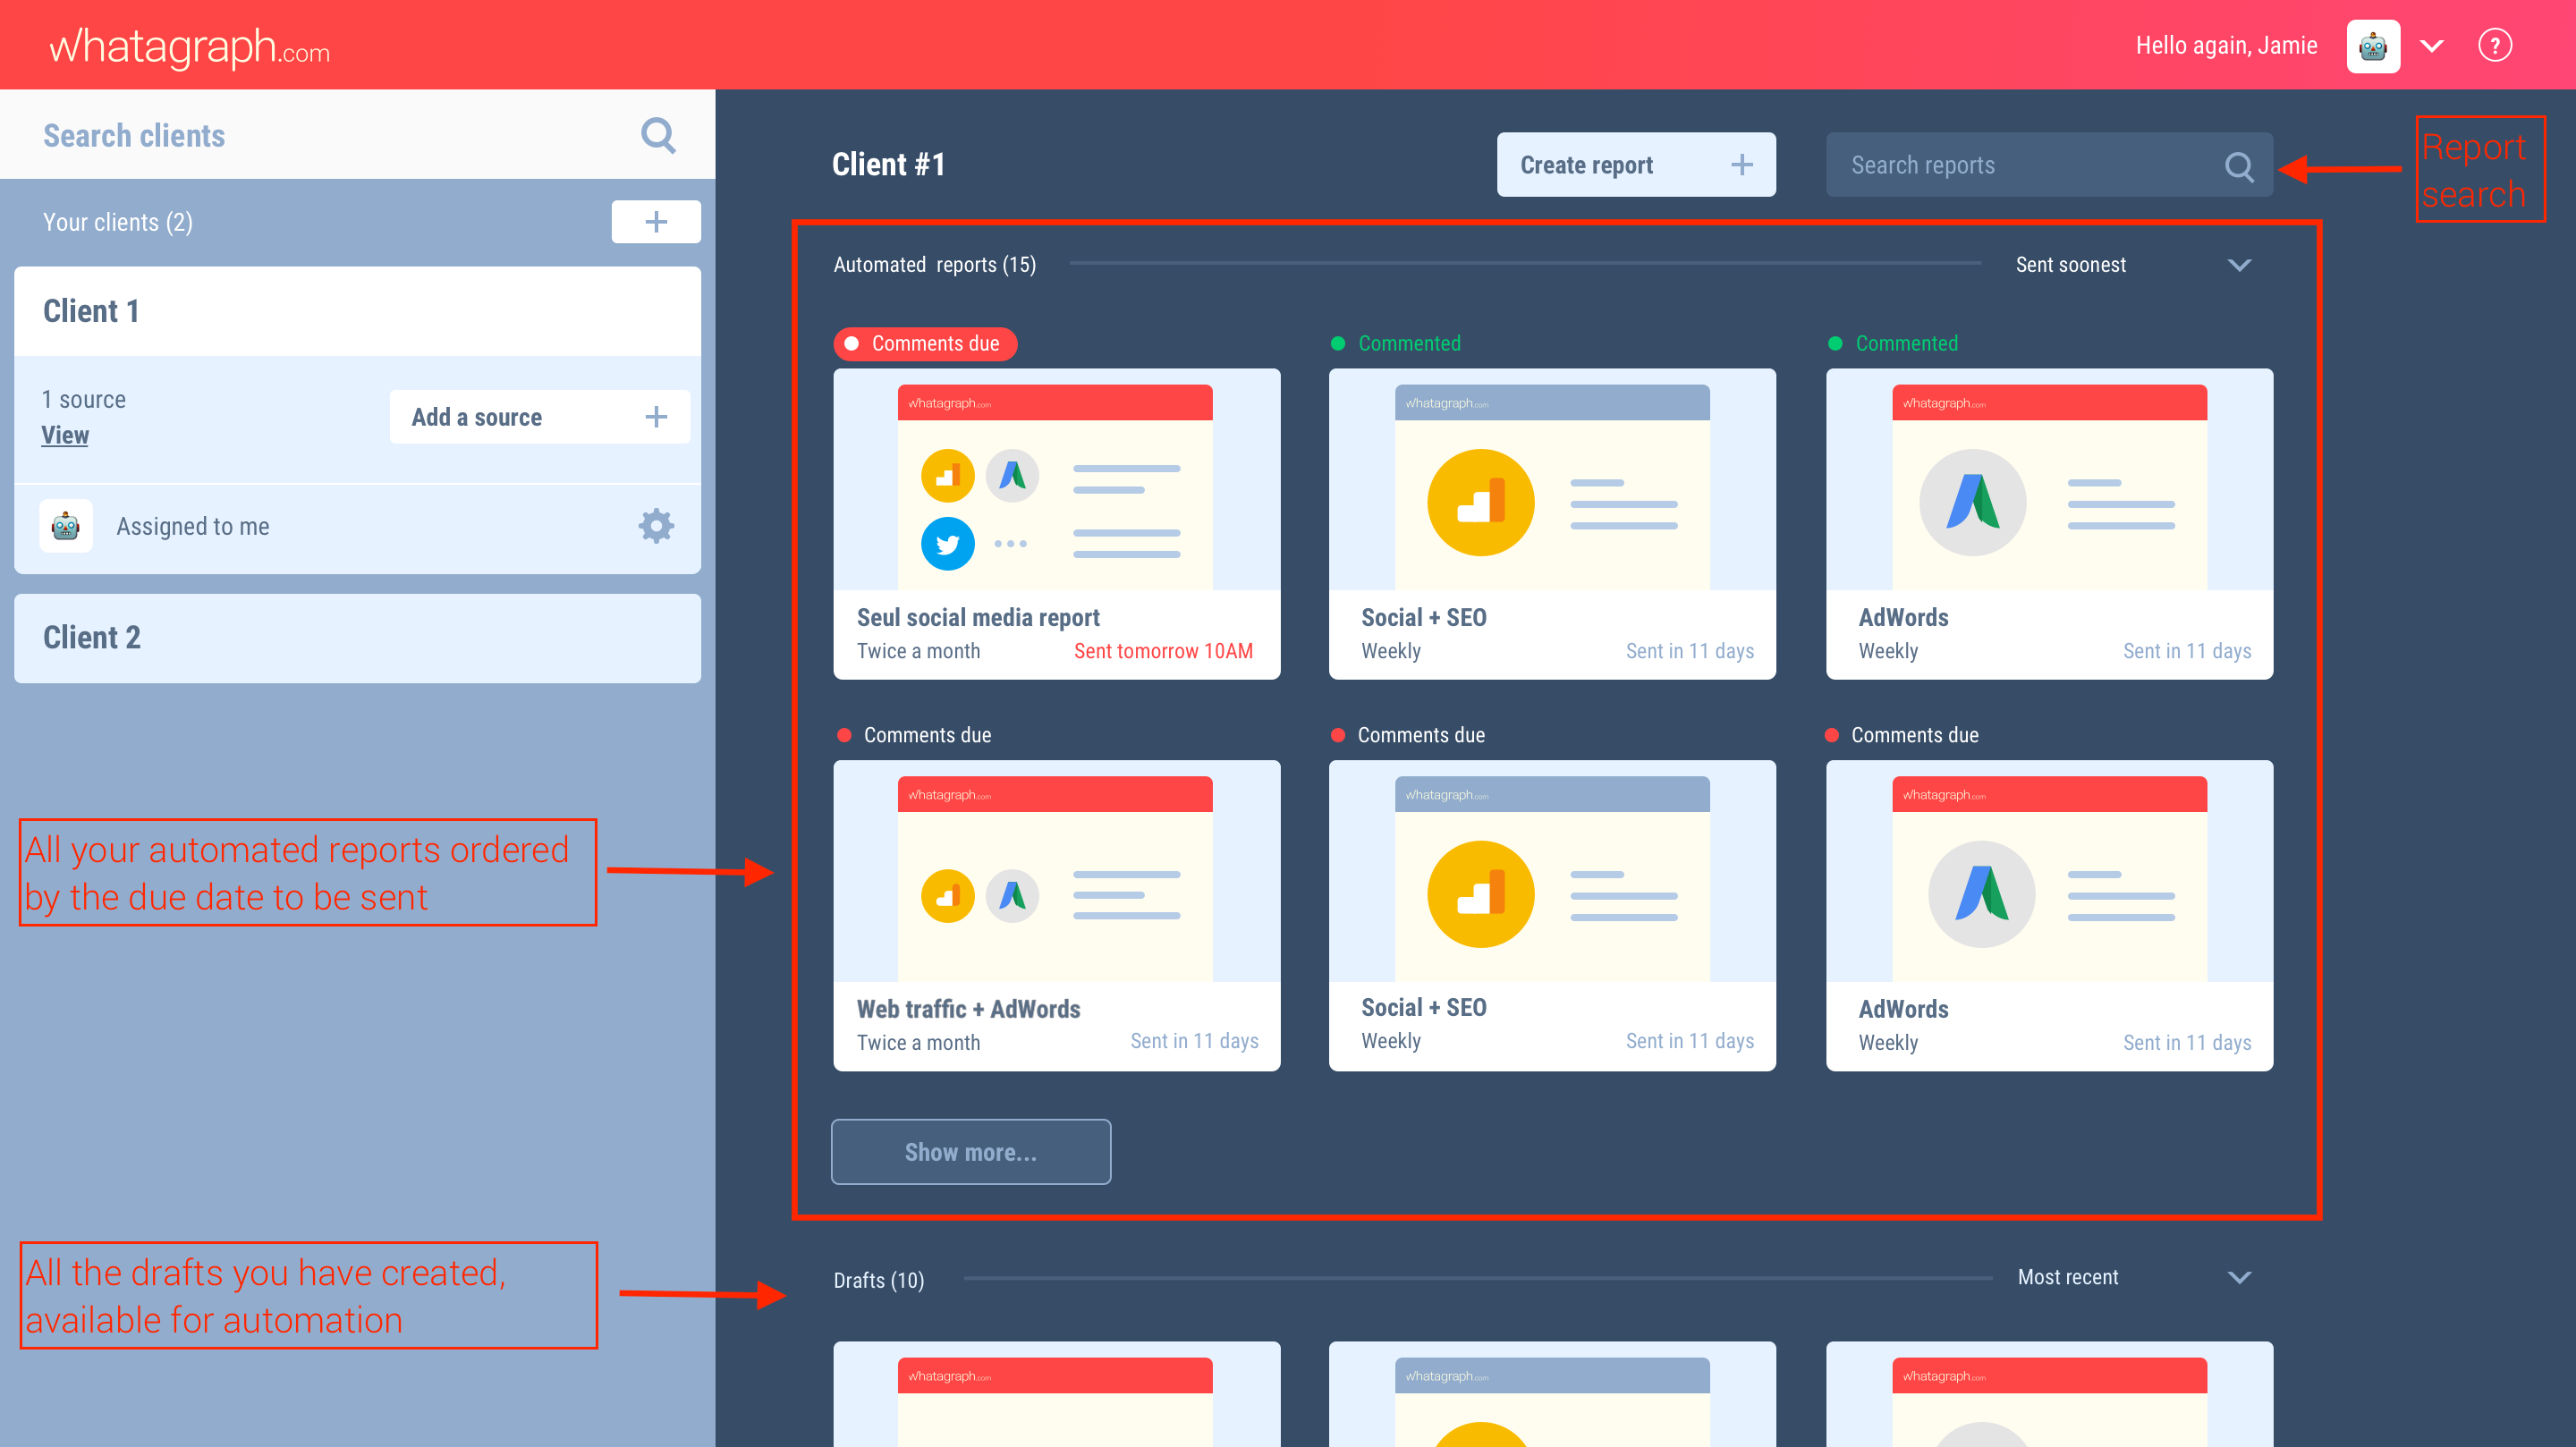Click AdWords icon in Seul social report

click(x=1012, y=476)
